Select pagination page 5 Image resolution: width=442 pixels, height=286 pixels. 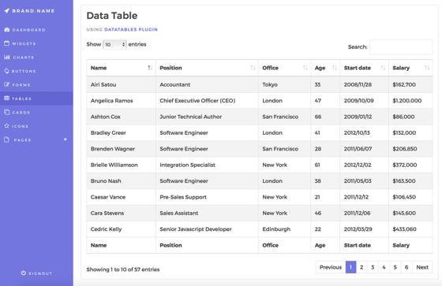[x=395, y=267]
